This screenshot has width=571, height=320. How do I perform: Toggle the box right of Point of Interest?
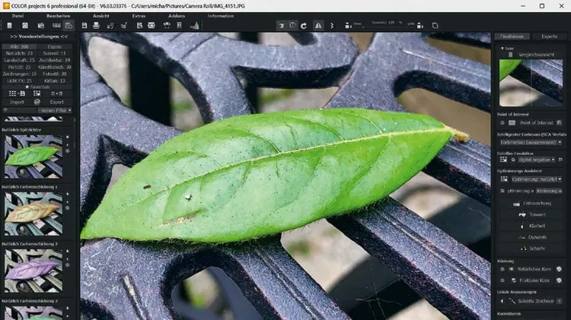click(559, 123)
